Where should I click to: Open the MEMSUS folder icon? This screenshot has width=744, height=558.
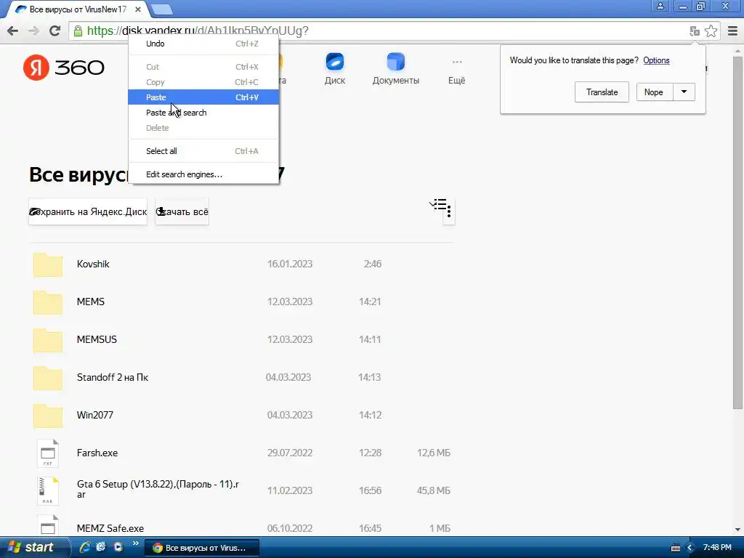[48, 340]
